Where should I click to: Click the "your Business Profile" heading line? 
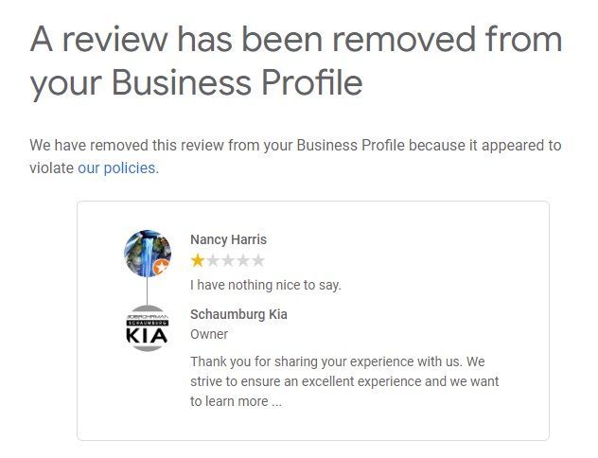click(196, 83)
